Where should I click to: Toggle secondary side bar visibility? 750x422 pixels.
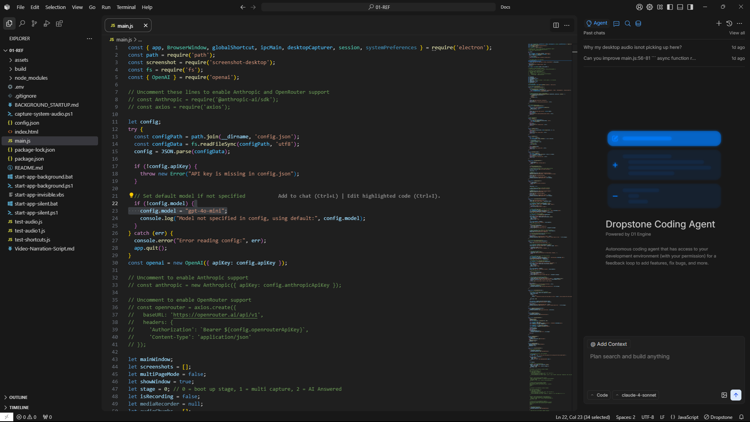pos(690,7)
